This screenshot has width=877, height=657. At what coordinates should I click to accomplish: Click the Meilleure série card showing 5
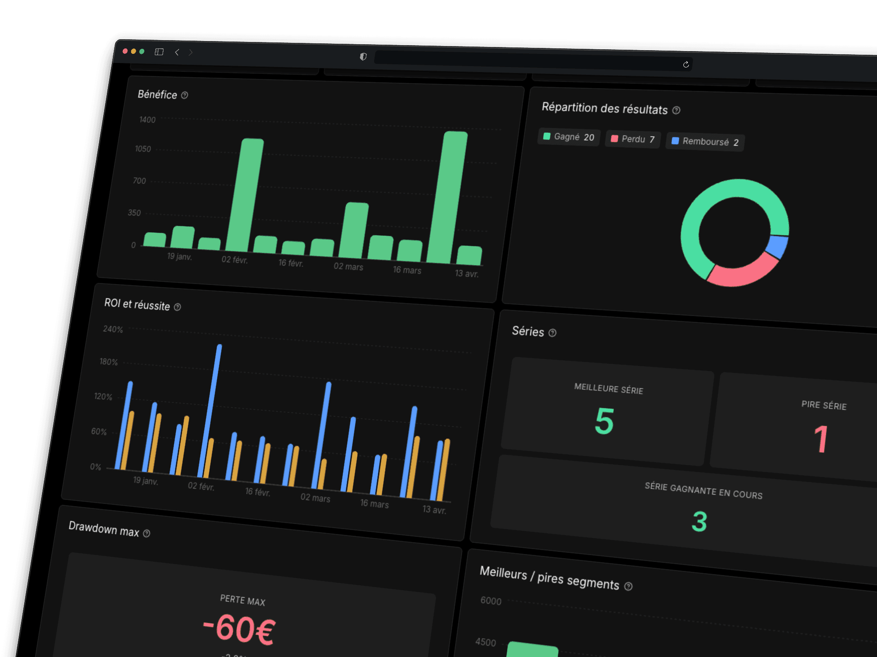607,412
